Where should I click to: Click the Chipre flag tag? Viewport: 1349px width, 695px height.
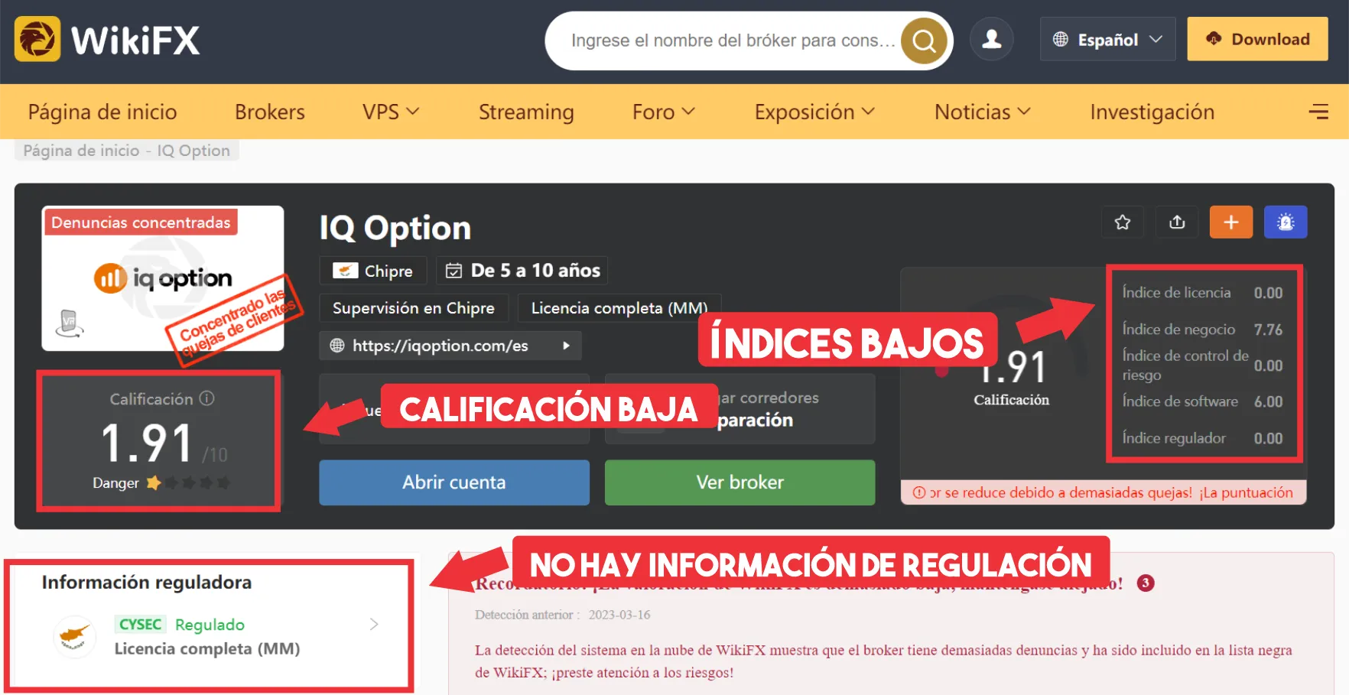[x=372, y=271]
